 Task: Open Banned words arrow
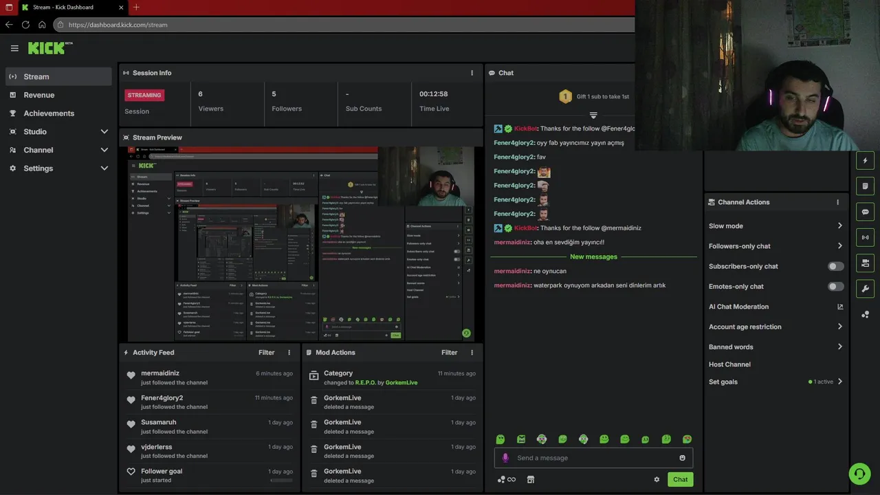pos(839,346)
